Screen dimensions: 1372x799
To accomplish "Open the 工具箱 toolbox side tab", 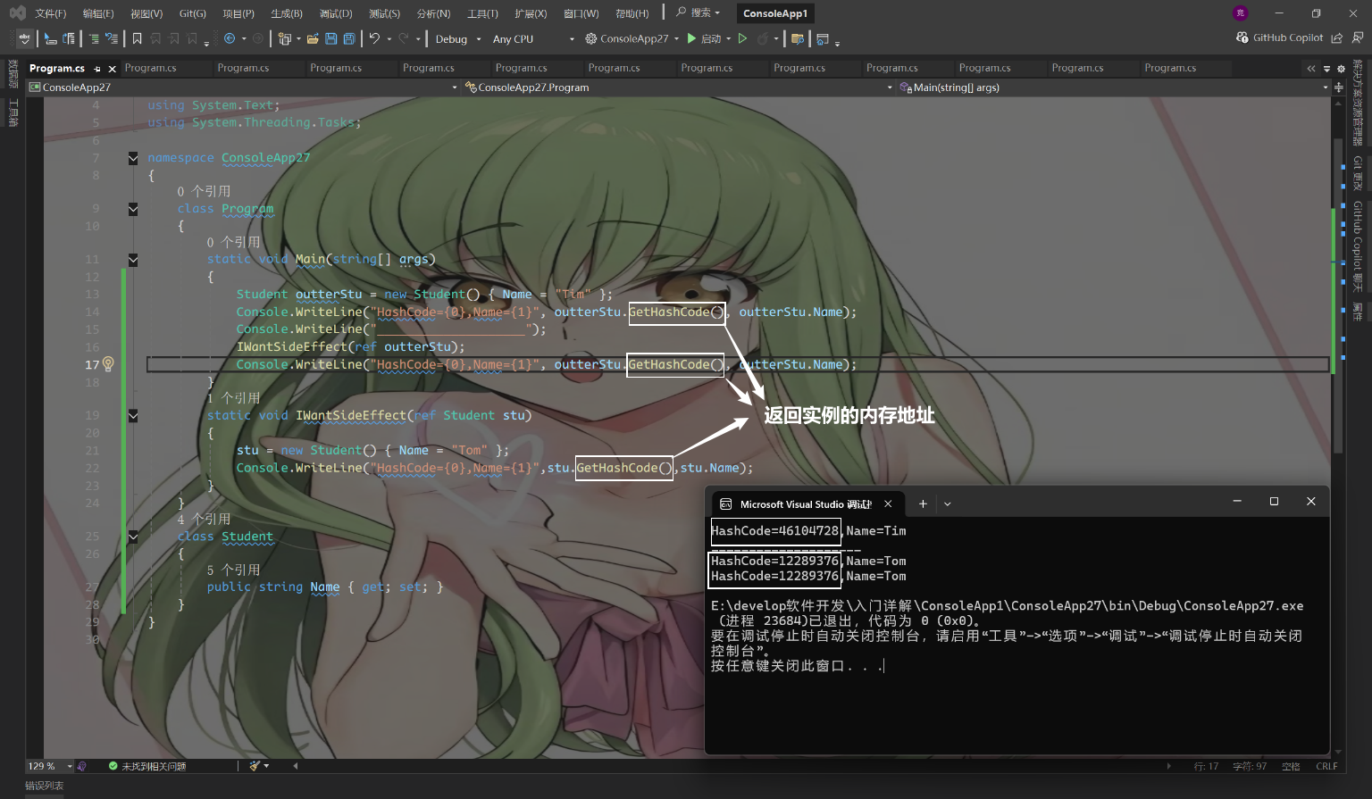I will 13,112.
